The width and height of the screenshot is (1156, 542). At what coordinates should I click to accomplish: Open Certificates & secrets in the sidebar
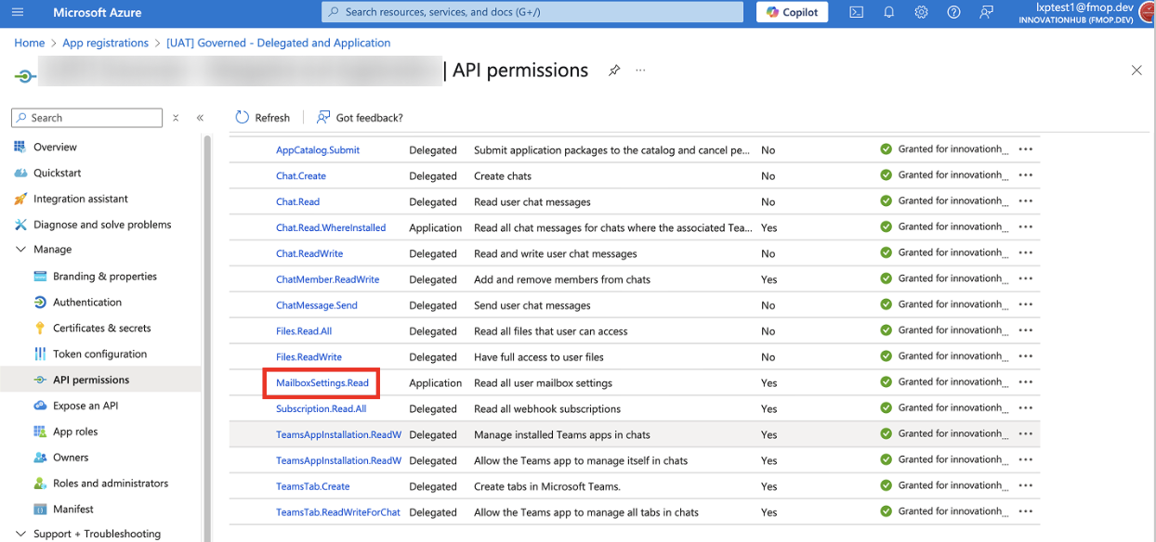[x=101, y=328]
